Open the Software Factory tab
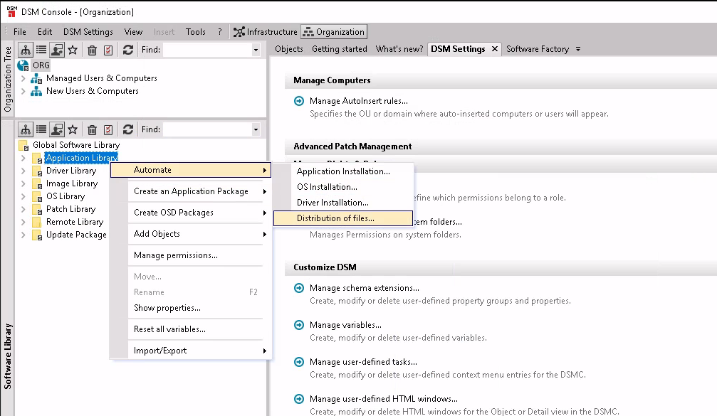This screenshot has height=416, width=717. coord(538,49)
